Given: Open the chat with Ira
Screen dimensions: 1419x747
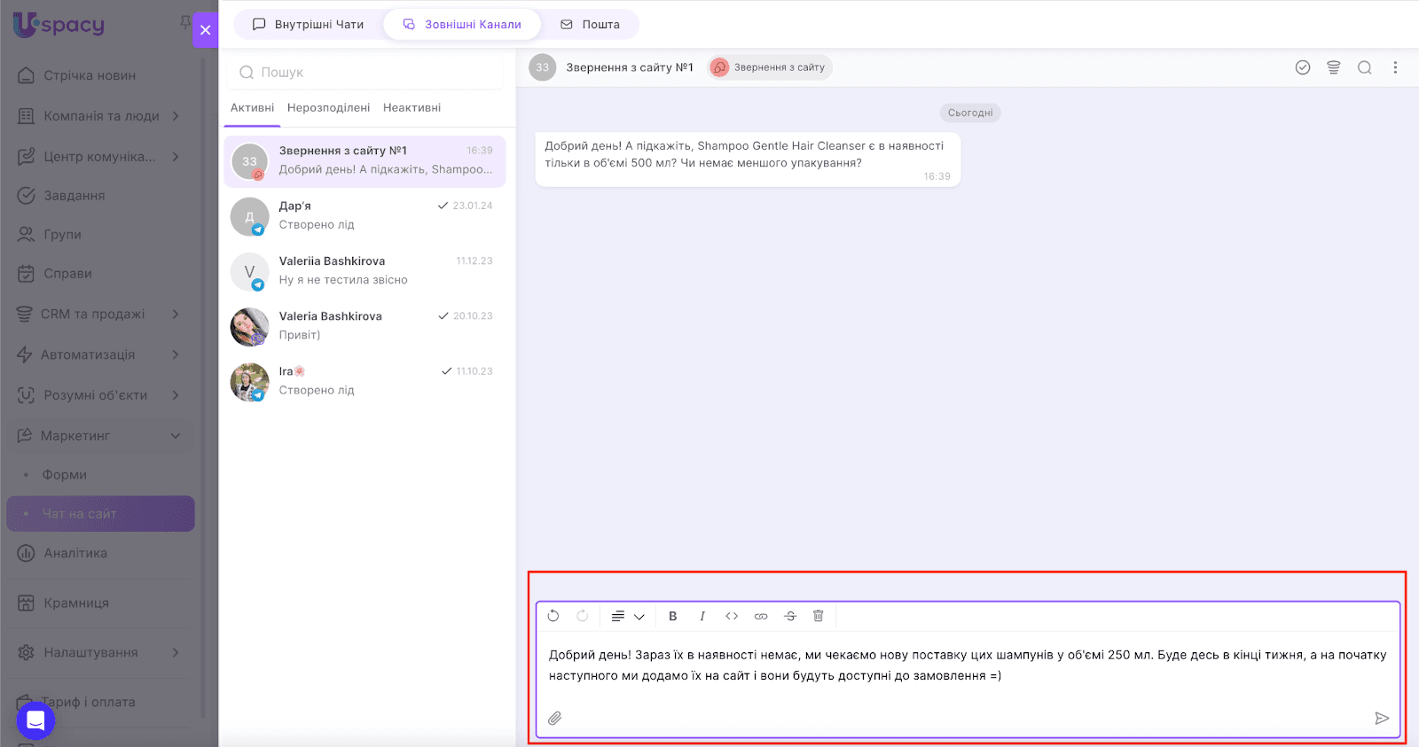Looking at the screenshot, I should [365, 381].
